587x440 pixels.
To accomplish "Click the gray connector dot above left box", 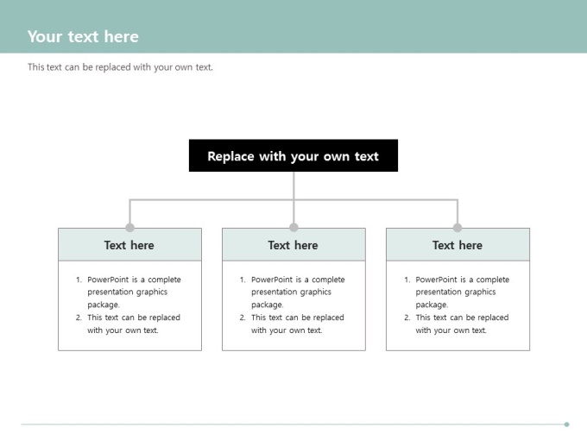I will coord(129,228).
